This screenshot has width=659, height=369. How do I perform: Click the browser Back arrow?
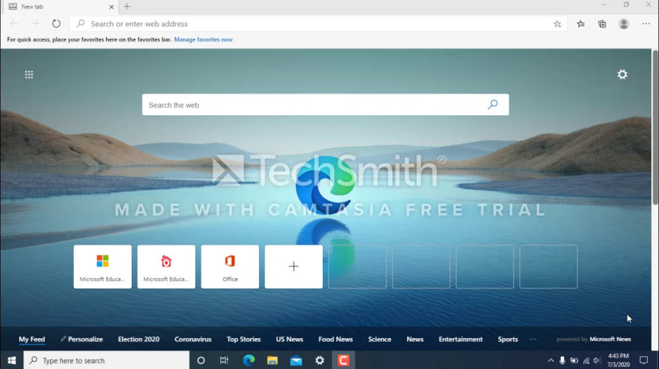pos(14,24)
